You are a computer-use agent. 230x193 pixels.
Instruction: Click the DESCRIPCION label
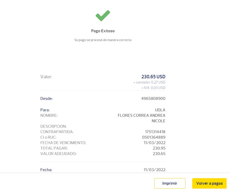tap(53, 126)
